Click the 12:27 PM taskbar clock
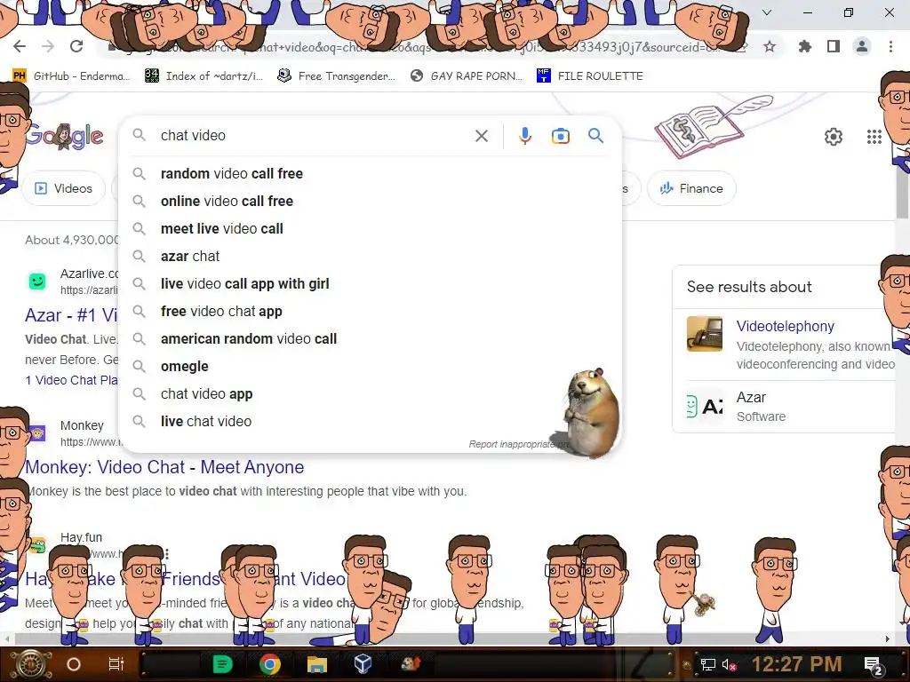The height and width of the screenshot is (682, 910). click(x=797, y=664)
